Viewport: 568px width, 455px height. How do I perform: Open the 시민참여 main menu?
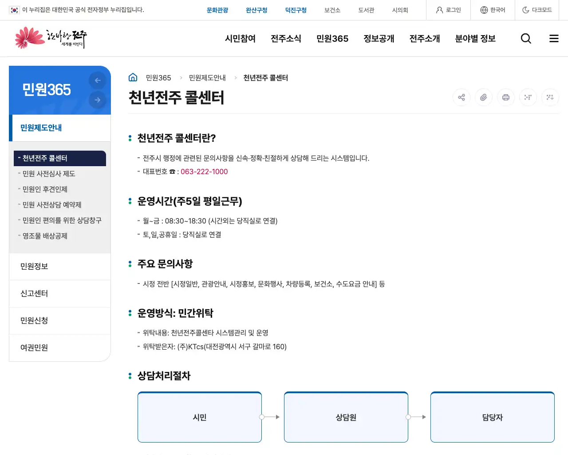[x=240, y=39]
